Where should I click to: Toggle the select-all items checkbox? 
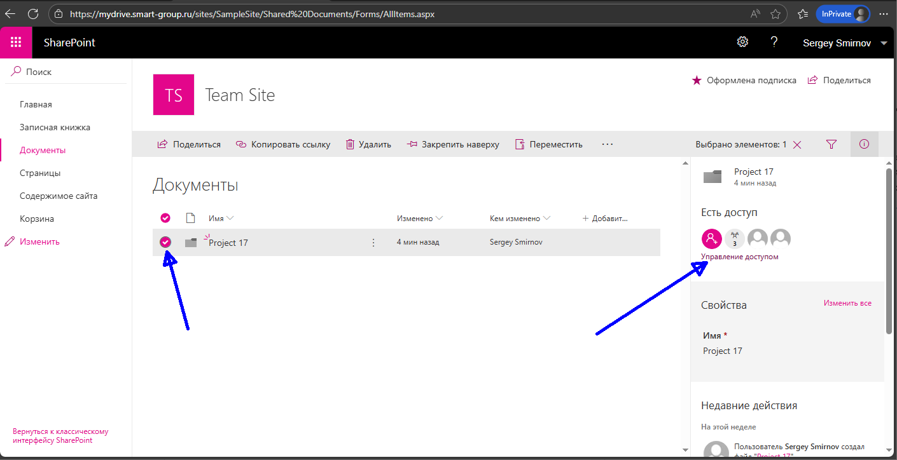coord(165,219)
